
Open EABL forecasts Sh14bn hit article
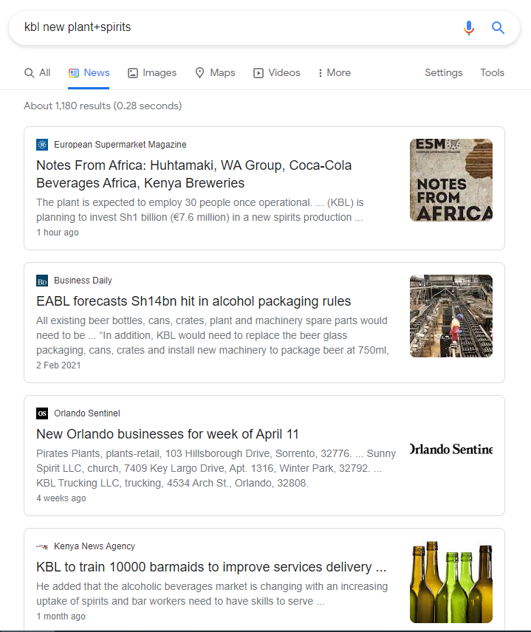point(193,301)
